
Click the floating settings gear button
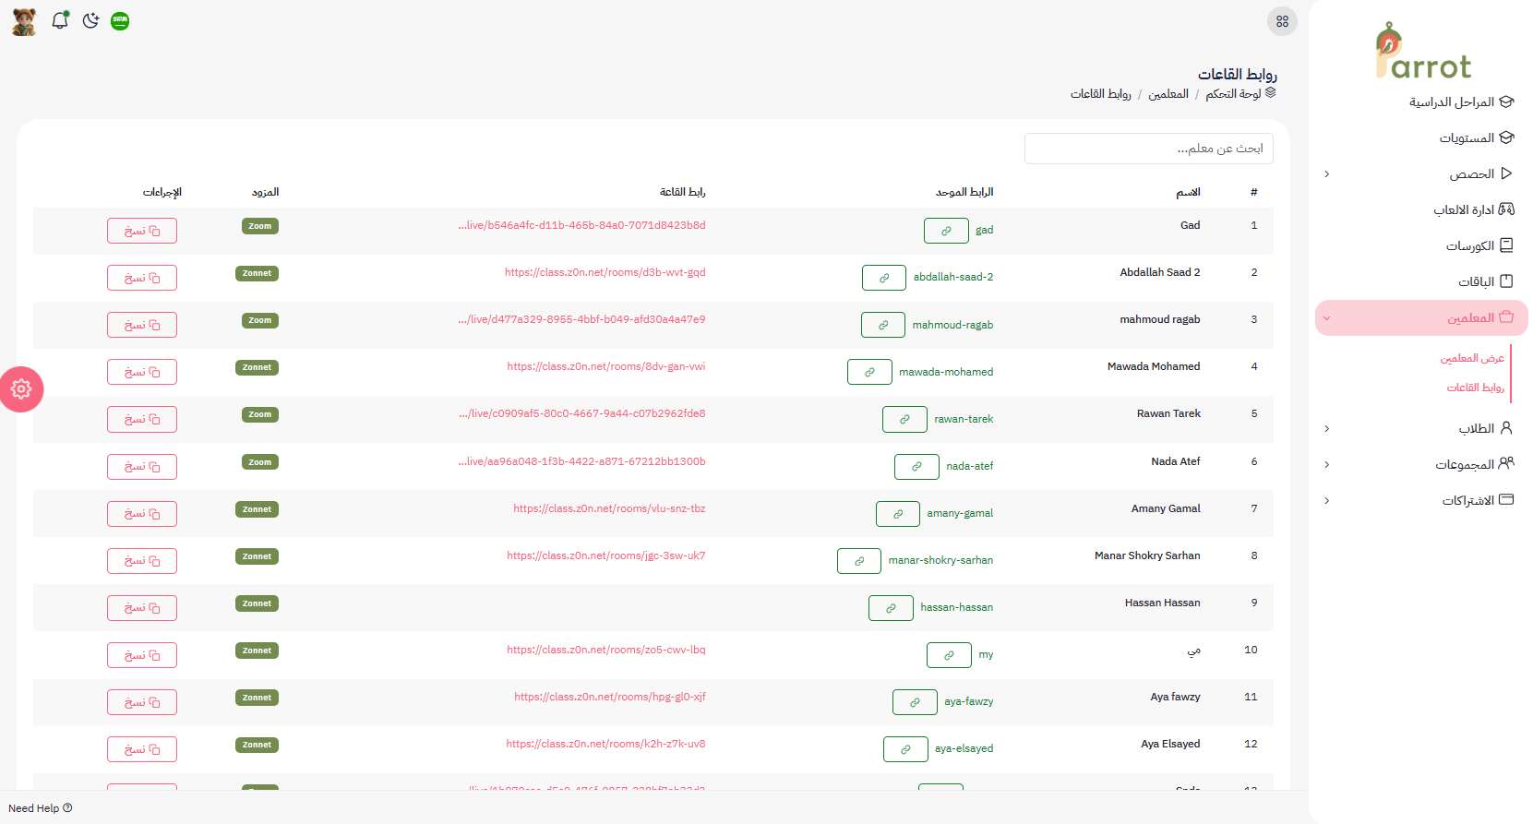[x=21, y=389]
